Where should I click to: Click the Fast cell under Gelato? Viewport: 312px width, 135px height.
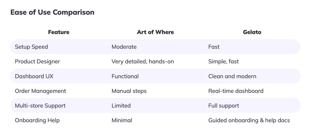(214, 47)
